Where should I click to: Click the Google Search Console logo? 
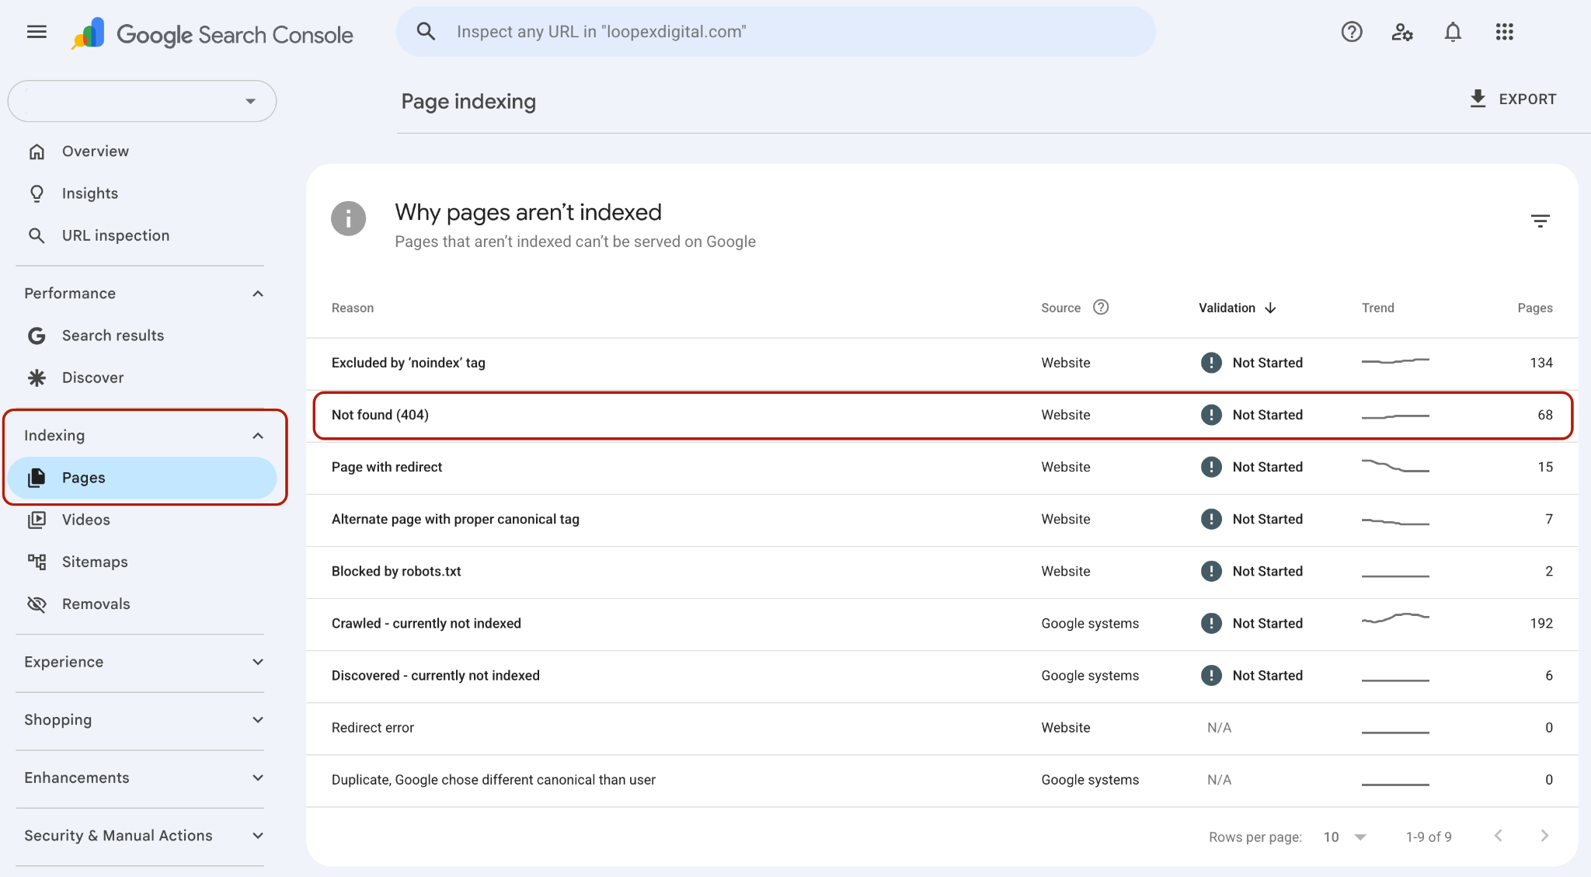[x=212, y=34]
